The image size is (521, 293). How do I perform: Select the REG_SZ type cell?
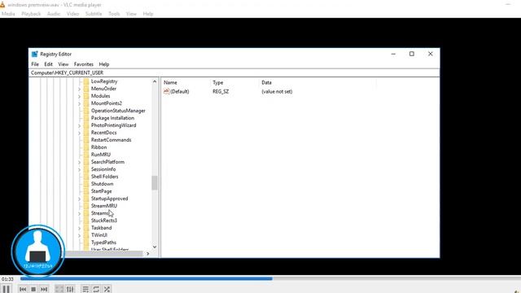221,91
